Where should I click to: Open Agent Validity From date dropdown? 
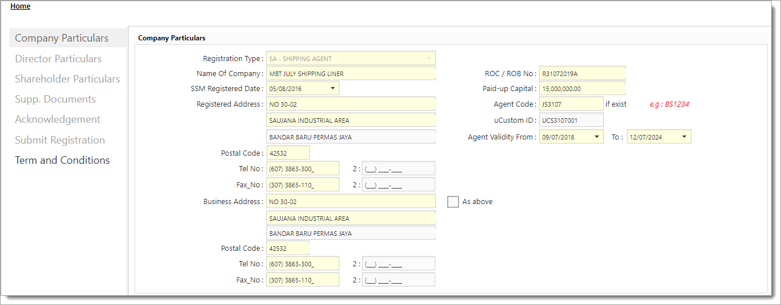(597, 137)
